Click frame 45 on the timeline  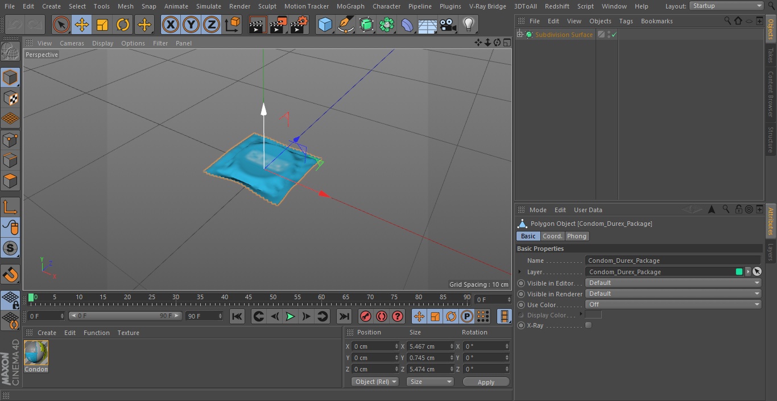pos(249,297)
